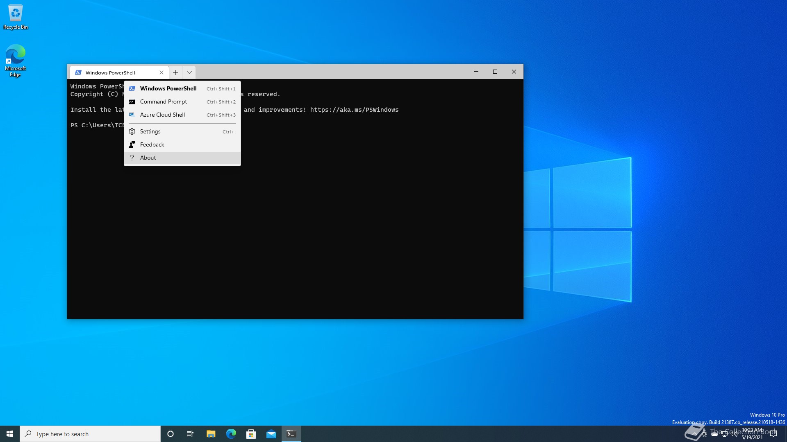
Task: Open the Recycle Bin desktop icon
Action: click(x=16, y=17)
